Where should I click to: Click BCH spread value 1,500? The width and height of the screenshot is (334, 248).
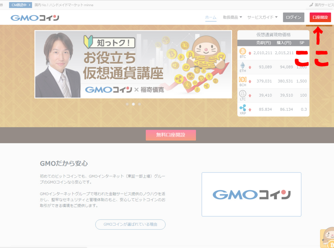pyautogui.click(x=302, y=81)
